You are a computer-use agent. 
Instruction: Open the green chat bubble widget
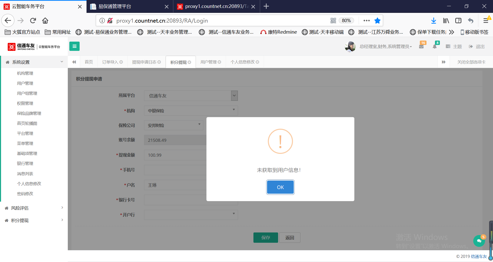(x=479, y=241)
